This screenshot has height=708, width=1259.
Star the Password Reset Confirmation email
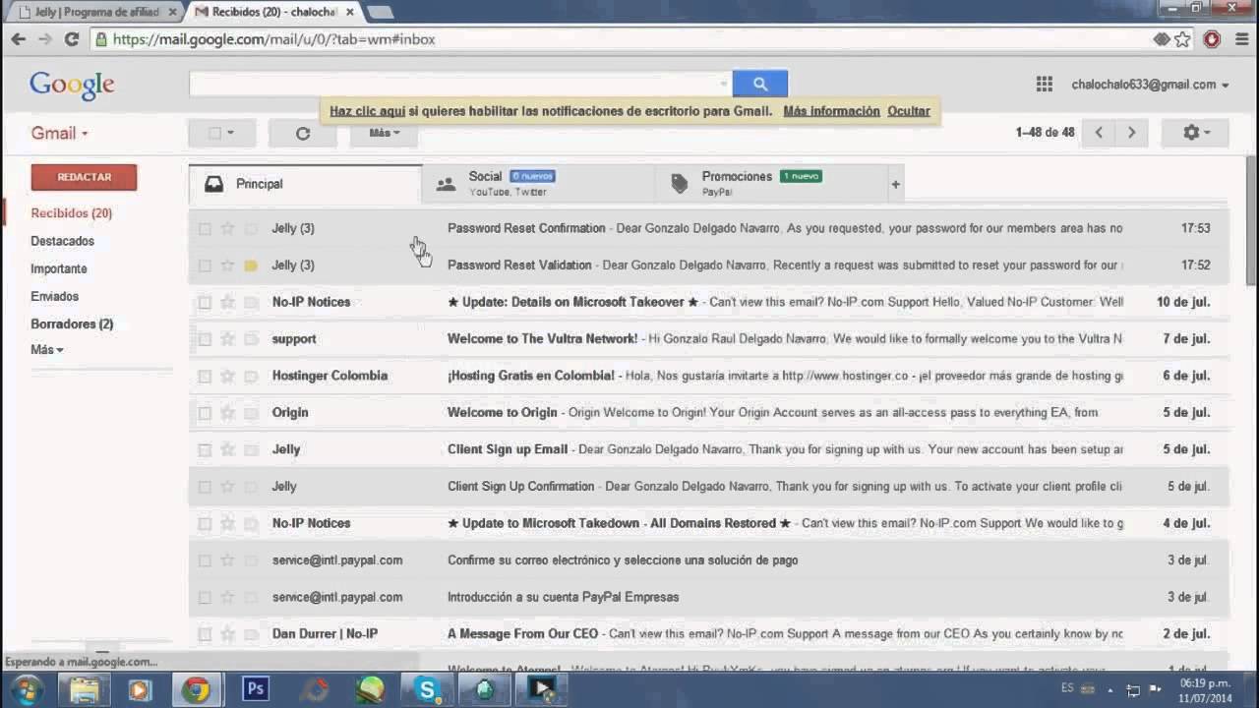tap(227, 228)
